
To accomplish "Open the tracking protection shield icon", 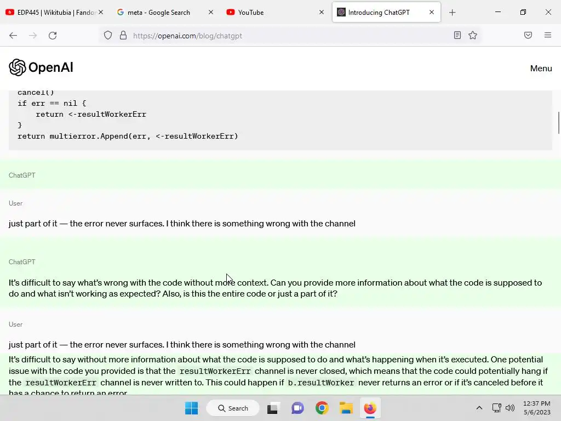I will pyautogui.click(x=108, y=36).
